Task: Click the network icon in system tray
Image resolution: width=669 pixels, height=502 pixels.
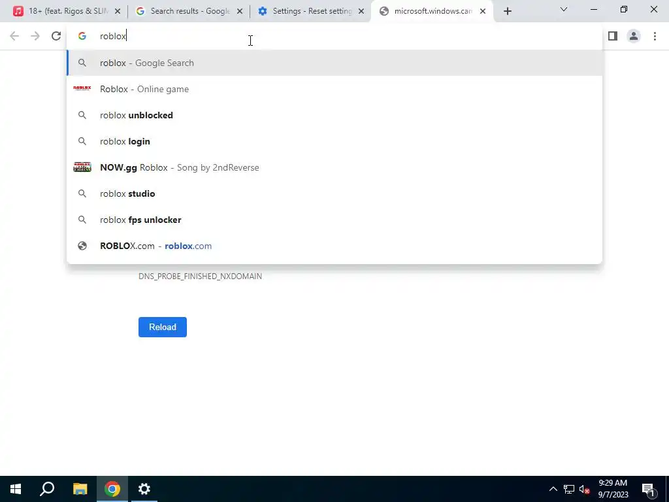Action: click(569, 489)
